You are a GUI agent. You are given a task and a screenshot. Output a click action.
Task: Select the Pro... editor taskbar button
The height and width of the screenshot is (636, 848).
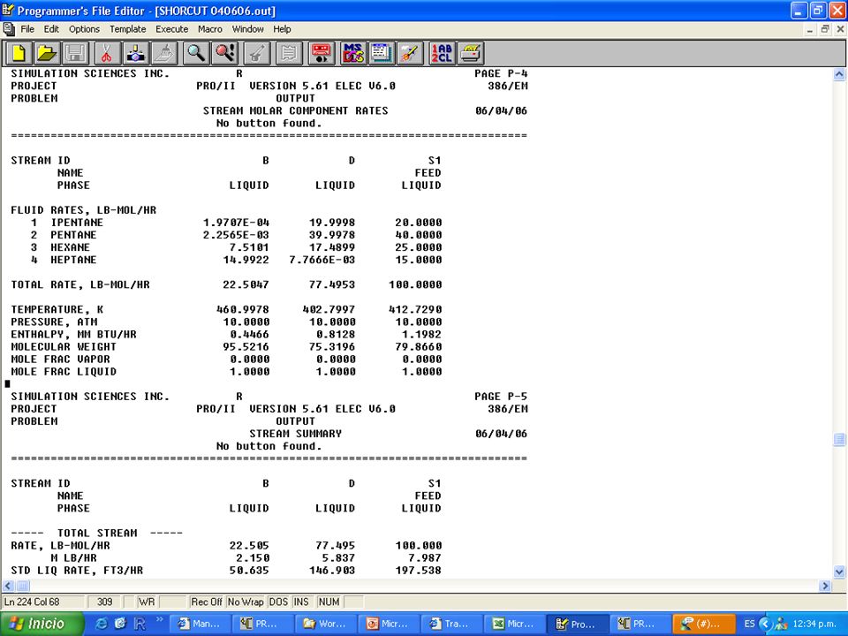[x=577, y=624]
